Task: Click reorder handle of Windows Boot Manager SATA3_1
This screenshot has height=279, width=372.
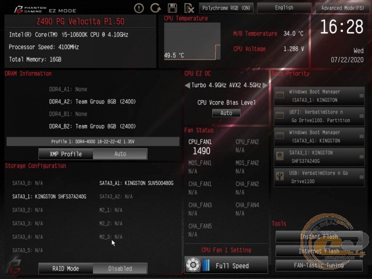Action: pos(362,95)
